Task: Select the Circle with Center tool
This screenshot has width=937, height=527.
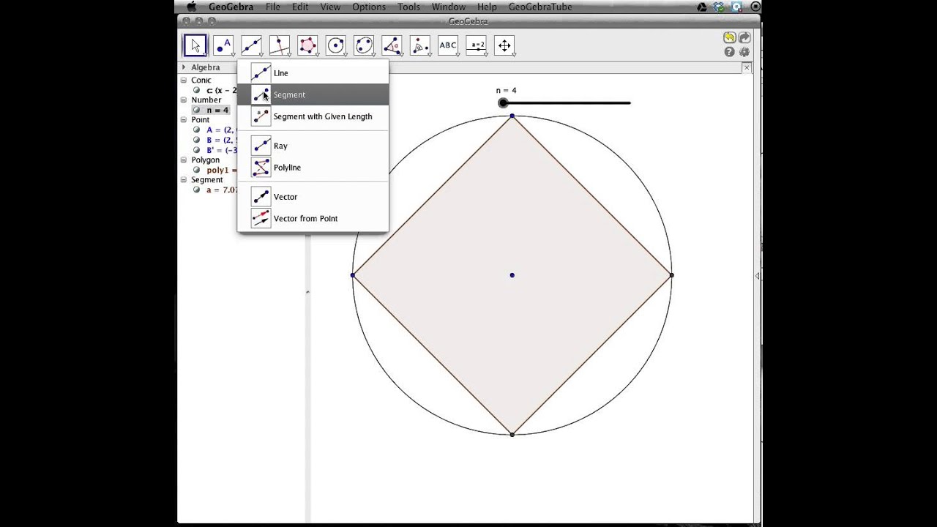Action: click(x=336, y=45)
